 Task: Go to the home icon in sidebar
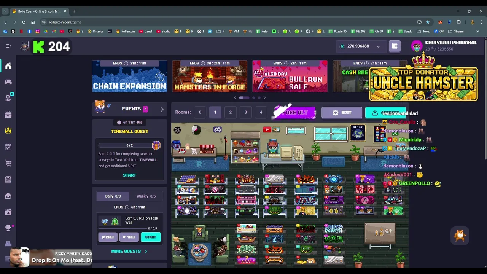click(8, 66)
